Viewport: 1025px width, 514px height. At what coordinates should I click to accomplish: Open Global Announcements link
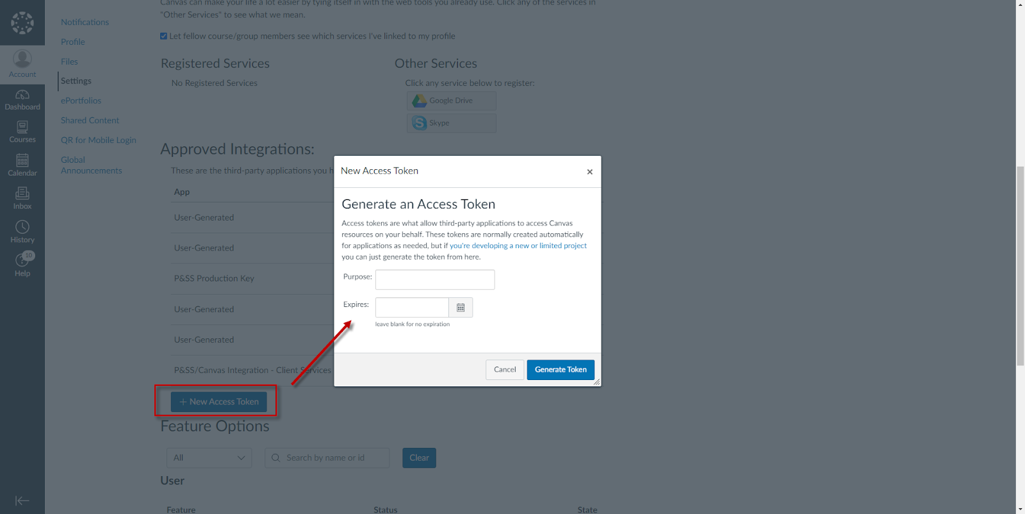click(91, 165)
